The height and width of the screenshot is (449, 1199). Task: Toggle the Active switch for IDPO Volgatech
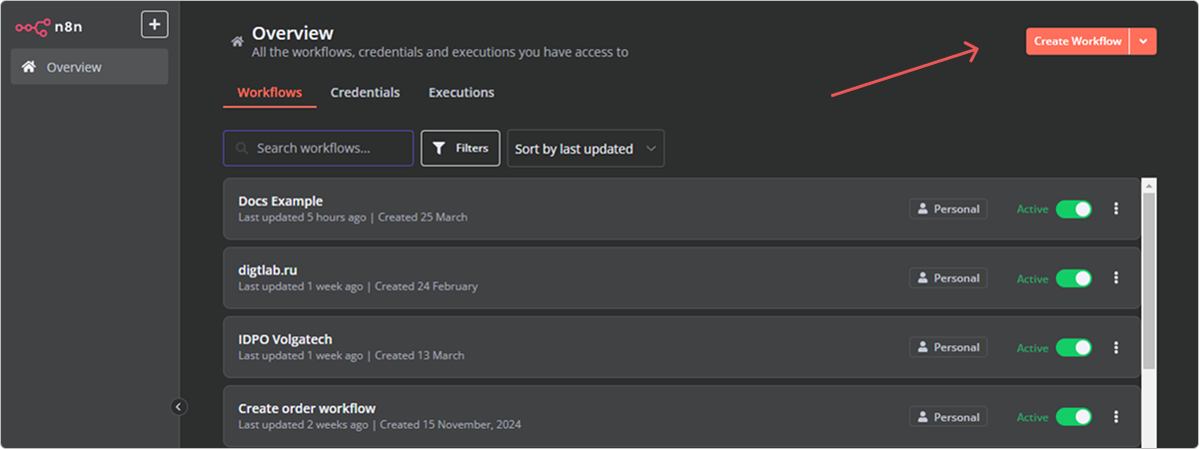click(x=1074, y=347)
